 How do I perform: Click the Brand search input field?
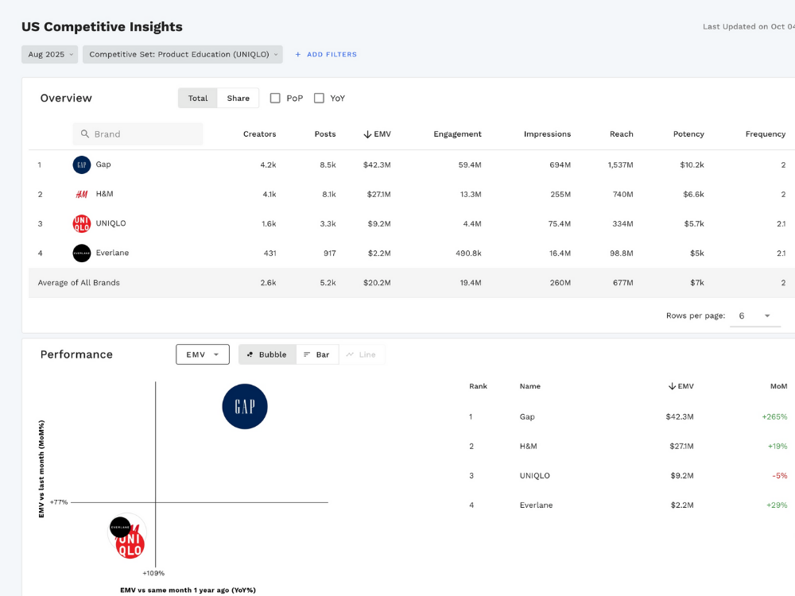pyautogui.click(x=143, y=134)
